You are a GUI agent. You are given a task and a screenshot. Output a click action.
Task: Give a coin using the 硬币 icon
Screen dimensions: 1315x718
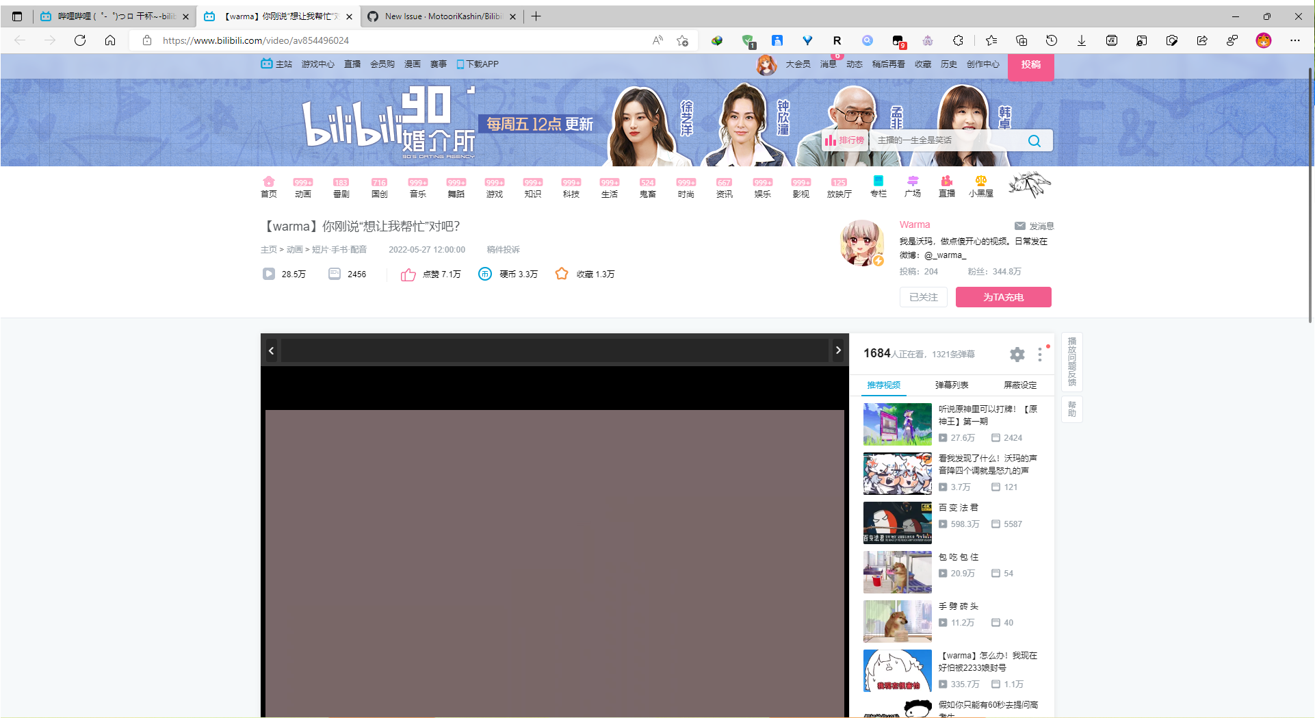(x=486, y=274)
